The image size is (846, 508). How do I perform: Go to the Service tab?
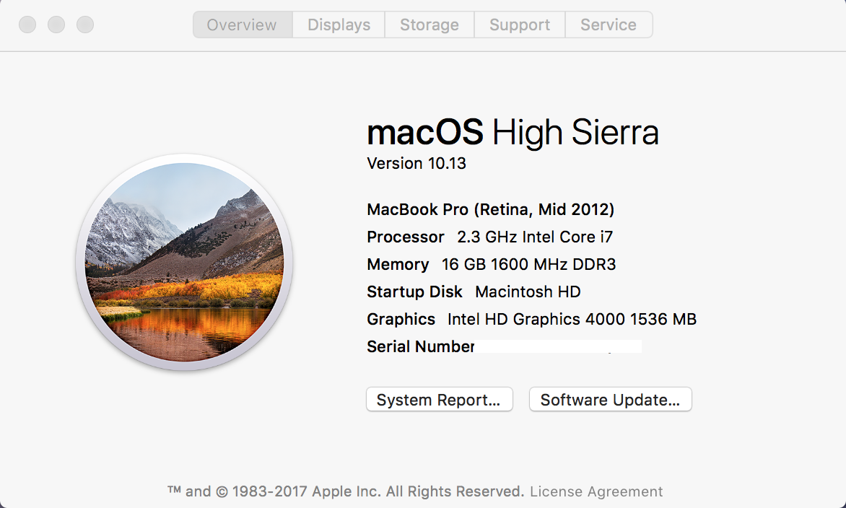(609, 25)
